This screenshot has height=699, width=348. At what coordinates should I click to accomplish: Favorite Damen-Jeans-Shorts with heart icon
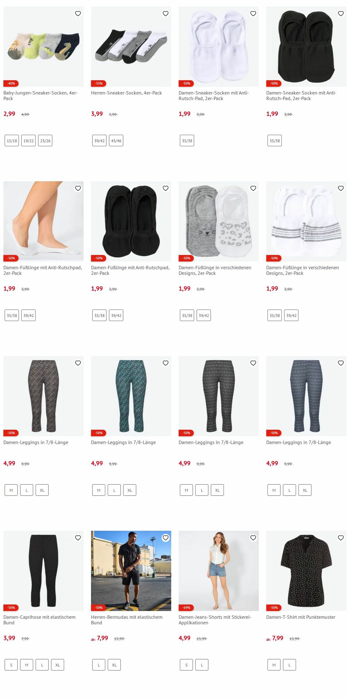[x=253, y=538]
